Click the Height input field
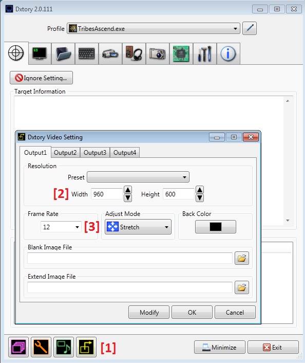 tap(179, 194)
